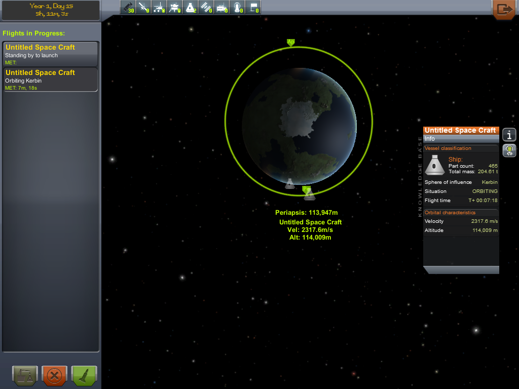
Task: Click the Ship capsule icon in Vessel classification
Action: (434, 165)
